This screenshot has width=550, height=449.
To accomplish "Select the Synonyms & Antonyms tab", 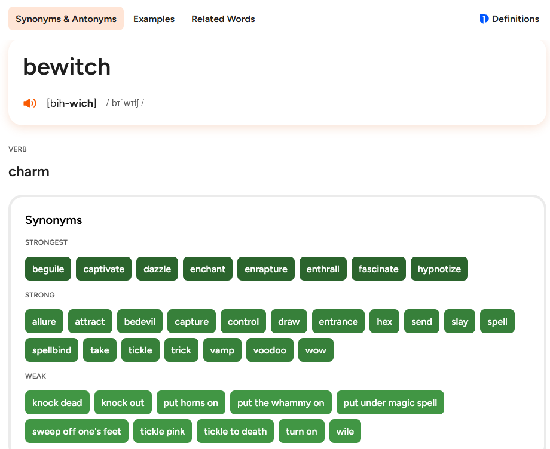I will point(66,19).
